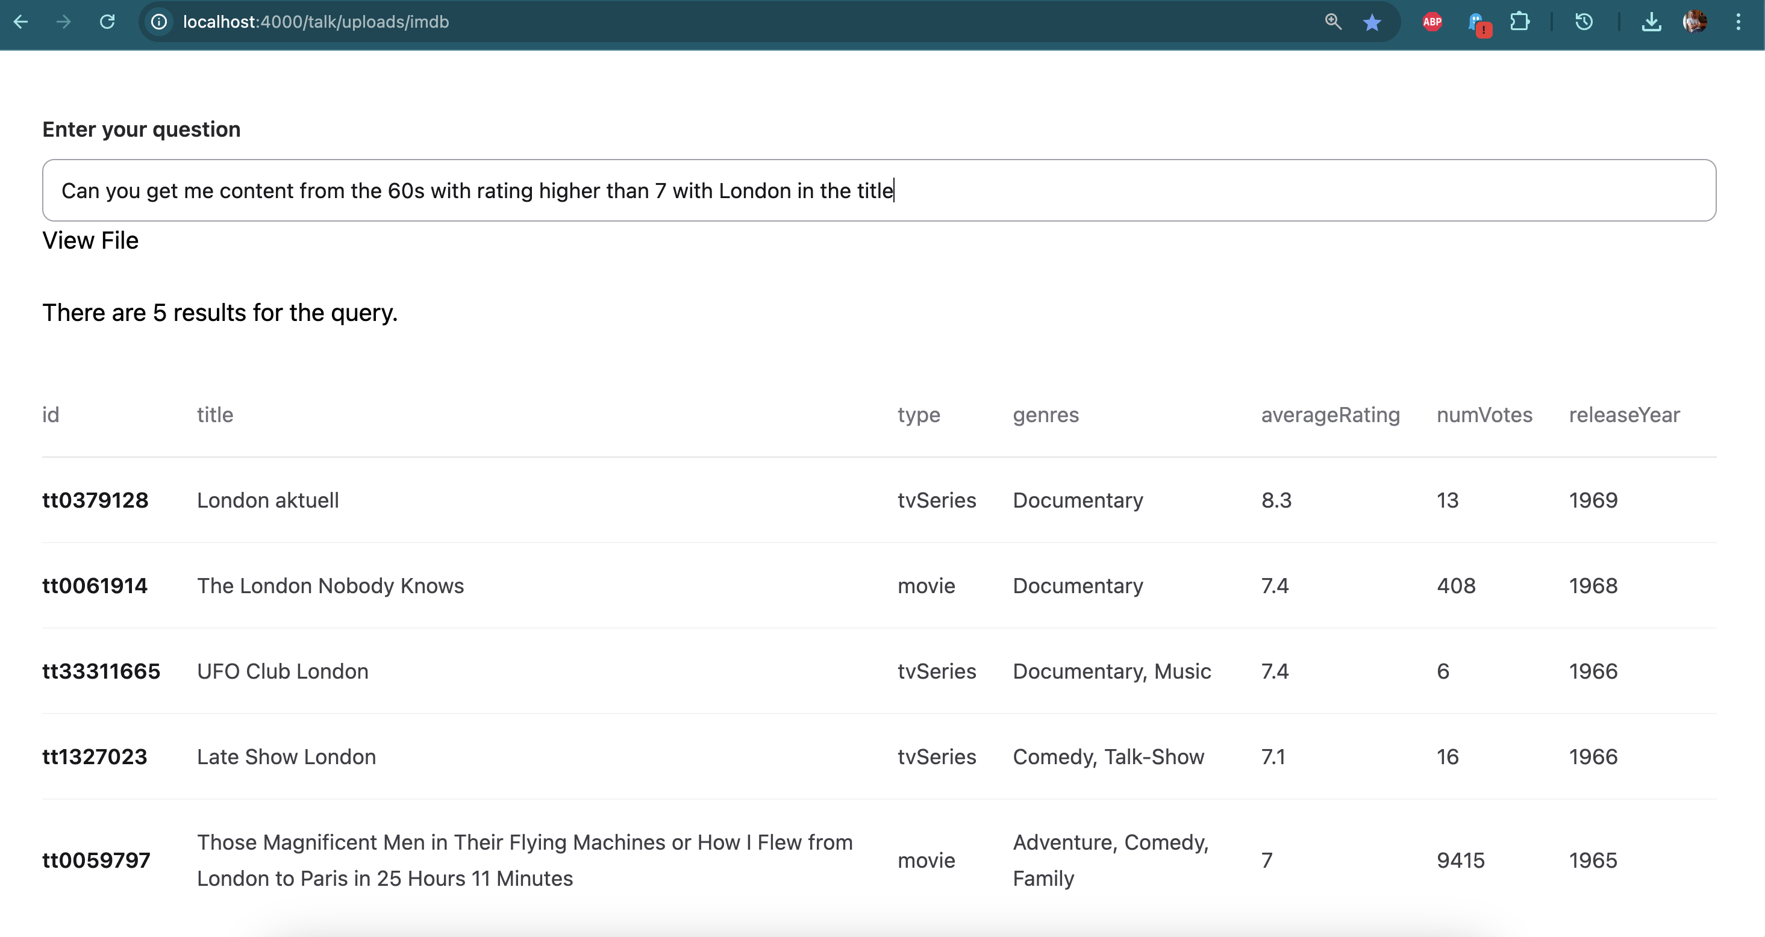
Task: Select id tt0379128 in first row
Action: (95, 500)
